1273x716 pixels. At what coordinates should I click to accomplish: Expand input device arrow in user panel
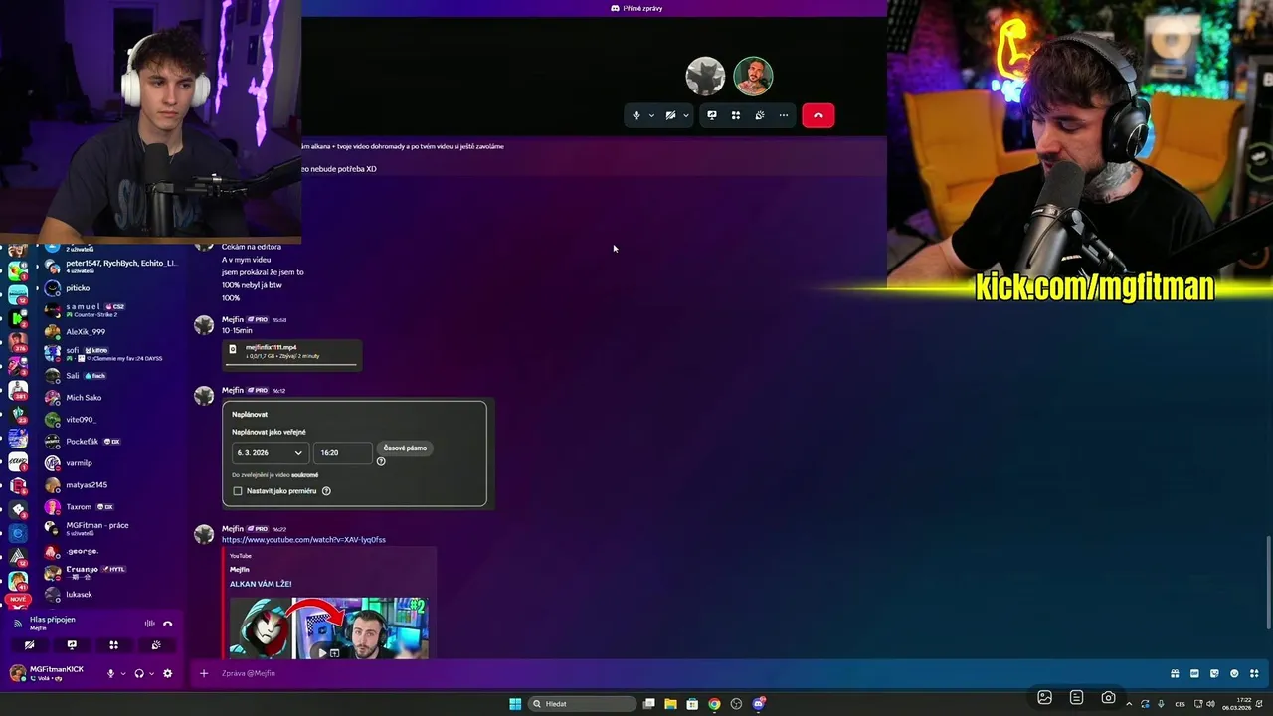coord(123,673)
